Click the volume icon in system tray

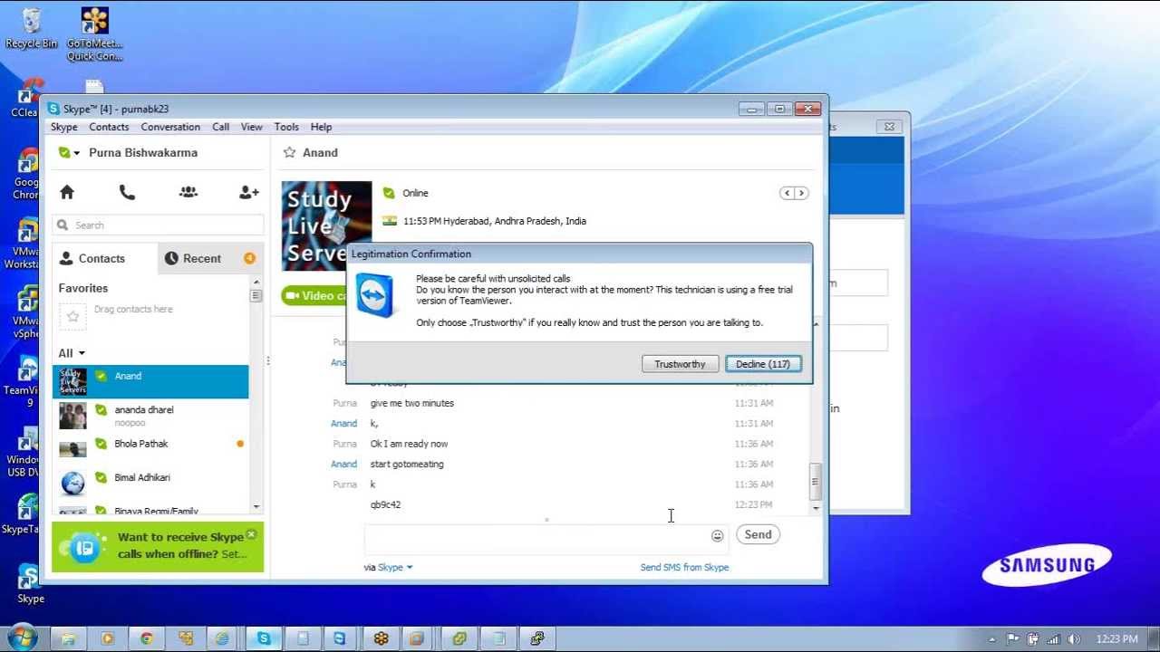1074,638
